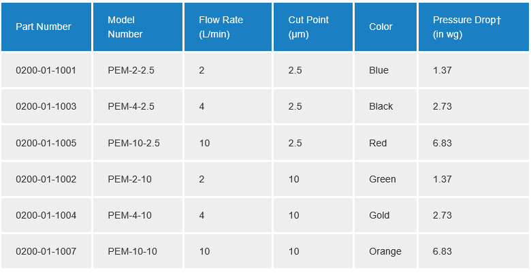
Task: Select the Blue color cell
Action: 379,70
